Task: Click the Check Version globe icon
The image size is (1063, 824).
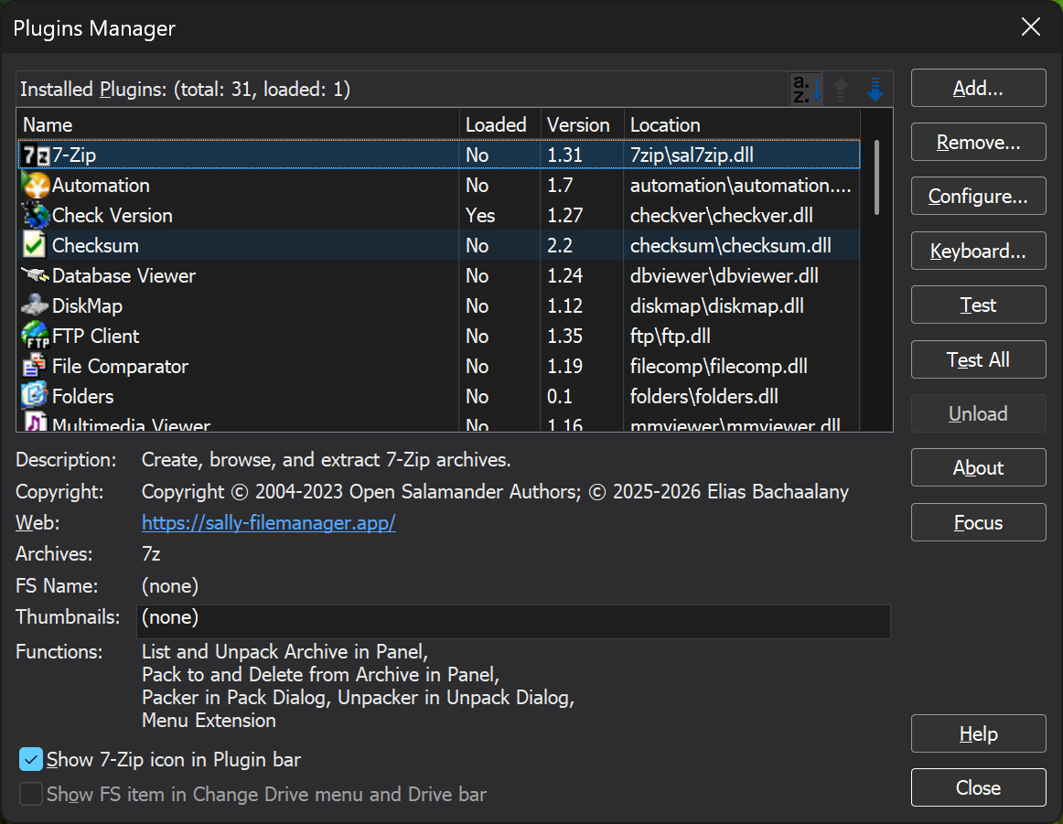Action: (36, 216)
